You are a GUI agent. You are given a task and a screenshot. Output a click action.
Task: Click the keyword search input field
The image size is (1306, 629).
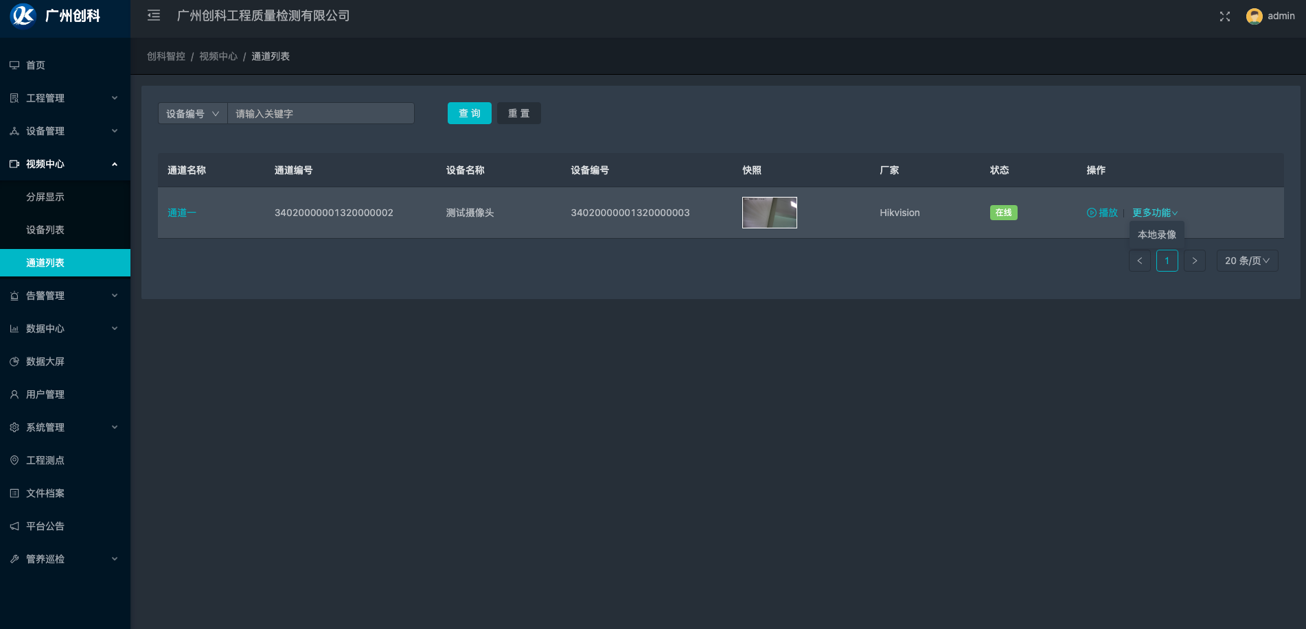point(321,114)
